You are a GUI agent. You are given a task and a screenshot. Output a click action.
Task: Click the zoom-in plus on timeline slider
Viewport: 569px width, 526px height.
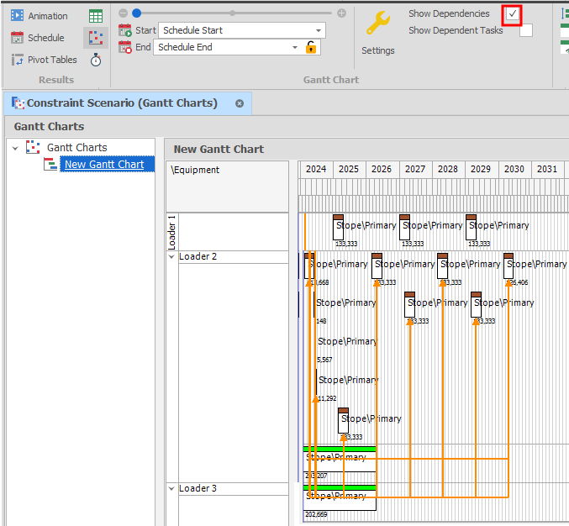(x=341, y=13)
